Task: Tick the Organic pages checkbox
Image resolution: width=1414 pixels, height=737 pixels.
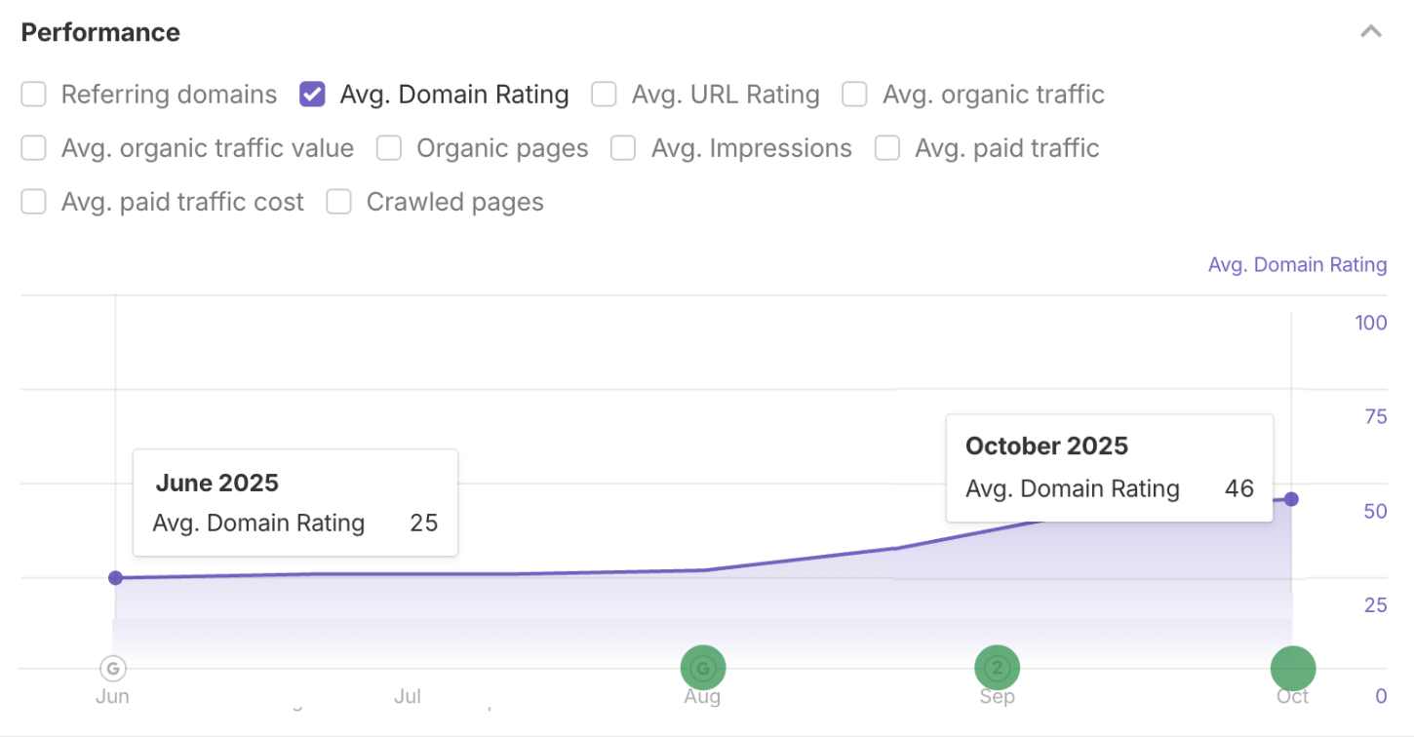Action: 389,148
